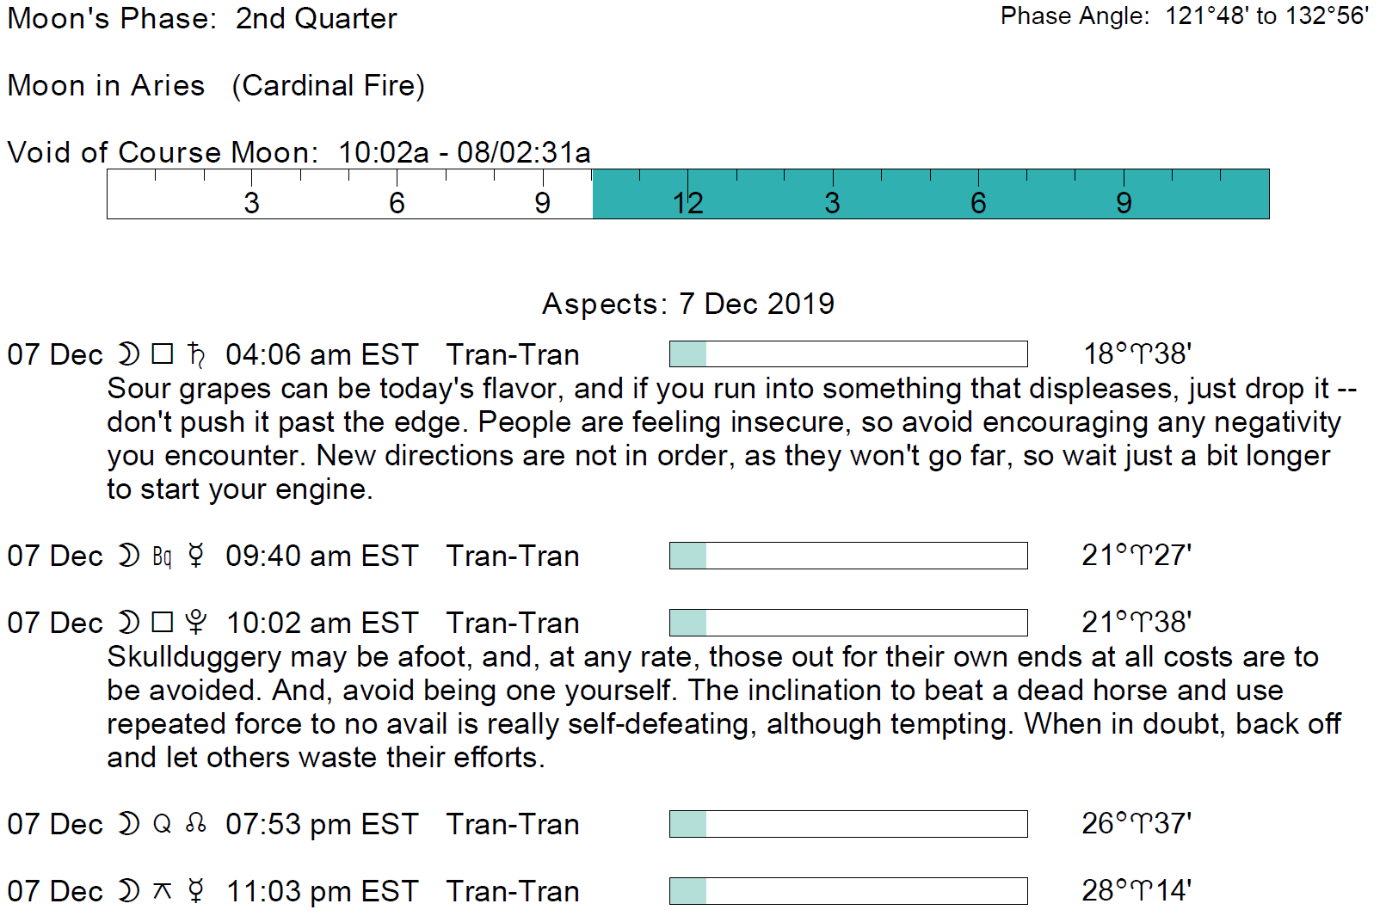
Task: Click the "Moon's Phase: 2nd Quarter" text
Action: click(x=202, y=18)
